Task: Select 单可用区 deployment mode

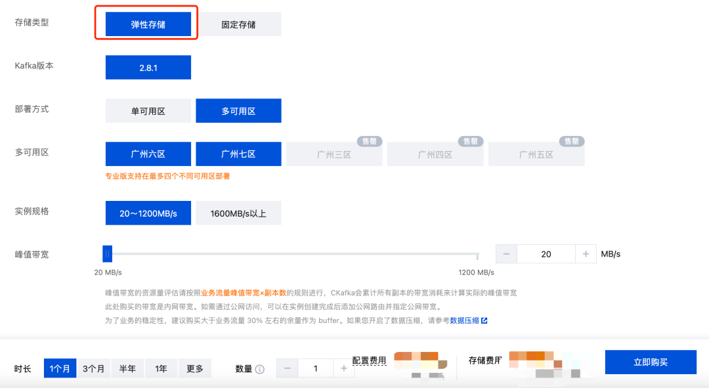Action: (x=148, y=111)
